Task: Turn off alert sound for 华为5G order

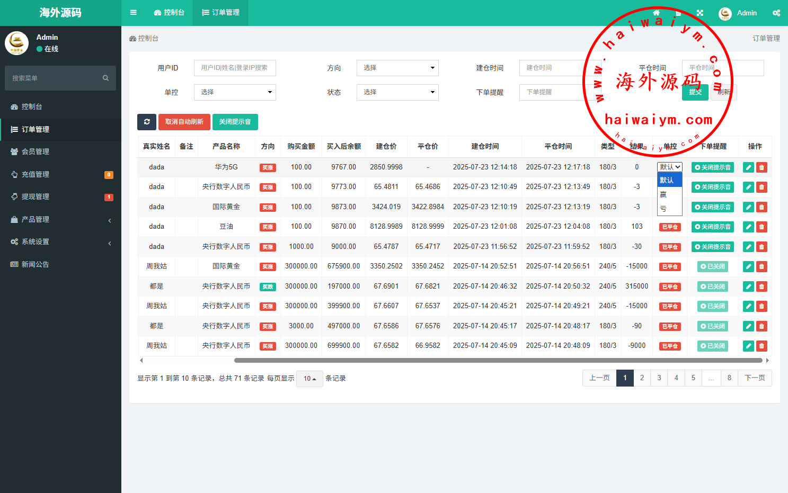Action: click(x=712, y=167)
